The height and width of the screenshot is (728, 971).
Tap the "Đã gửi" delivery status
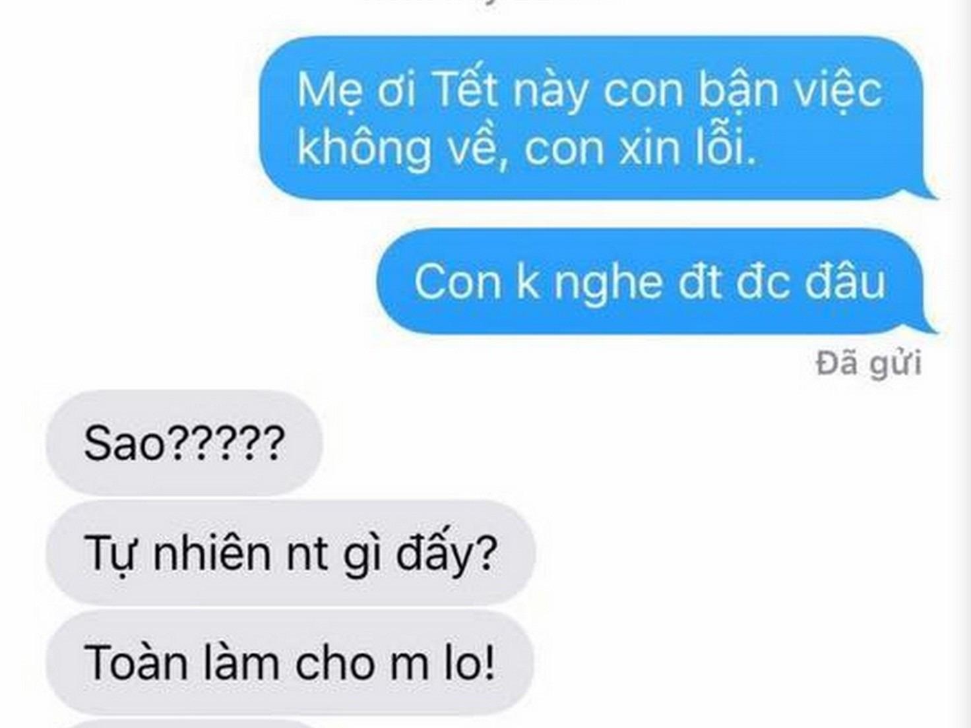pos(869,364)
